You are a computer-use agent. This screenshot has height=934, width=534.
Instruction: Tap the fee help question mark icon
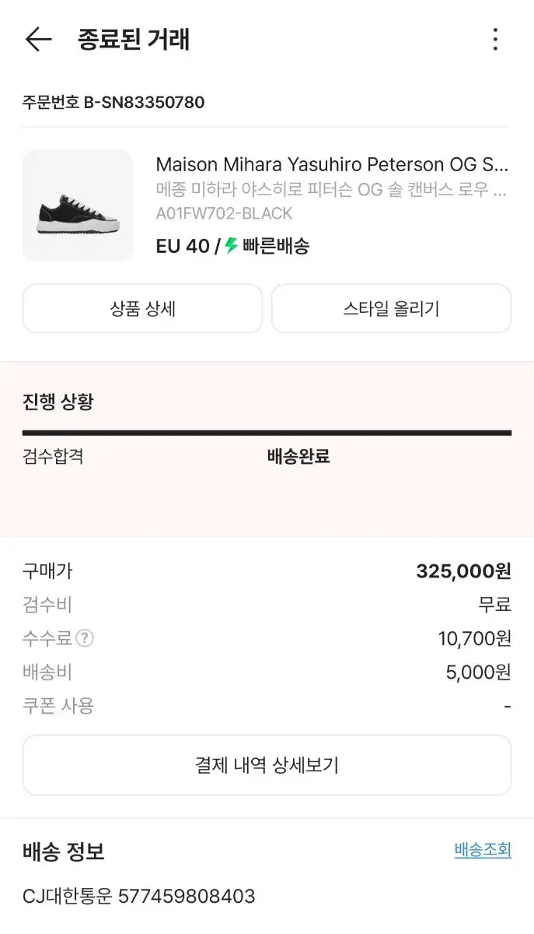(x=85, y=639)
